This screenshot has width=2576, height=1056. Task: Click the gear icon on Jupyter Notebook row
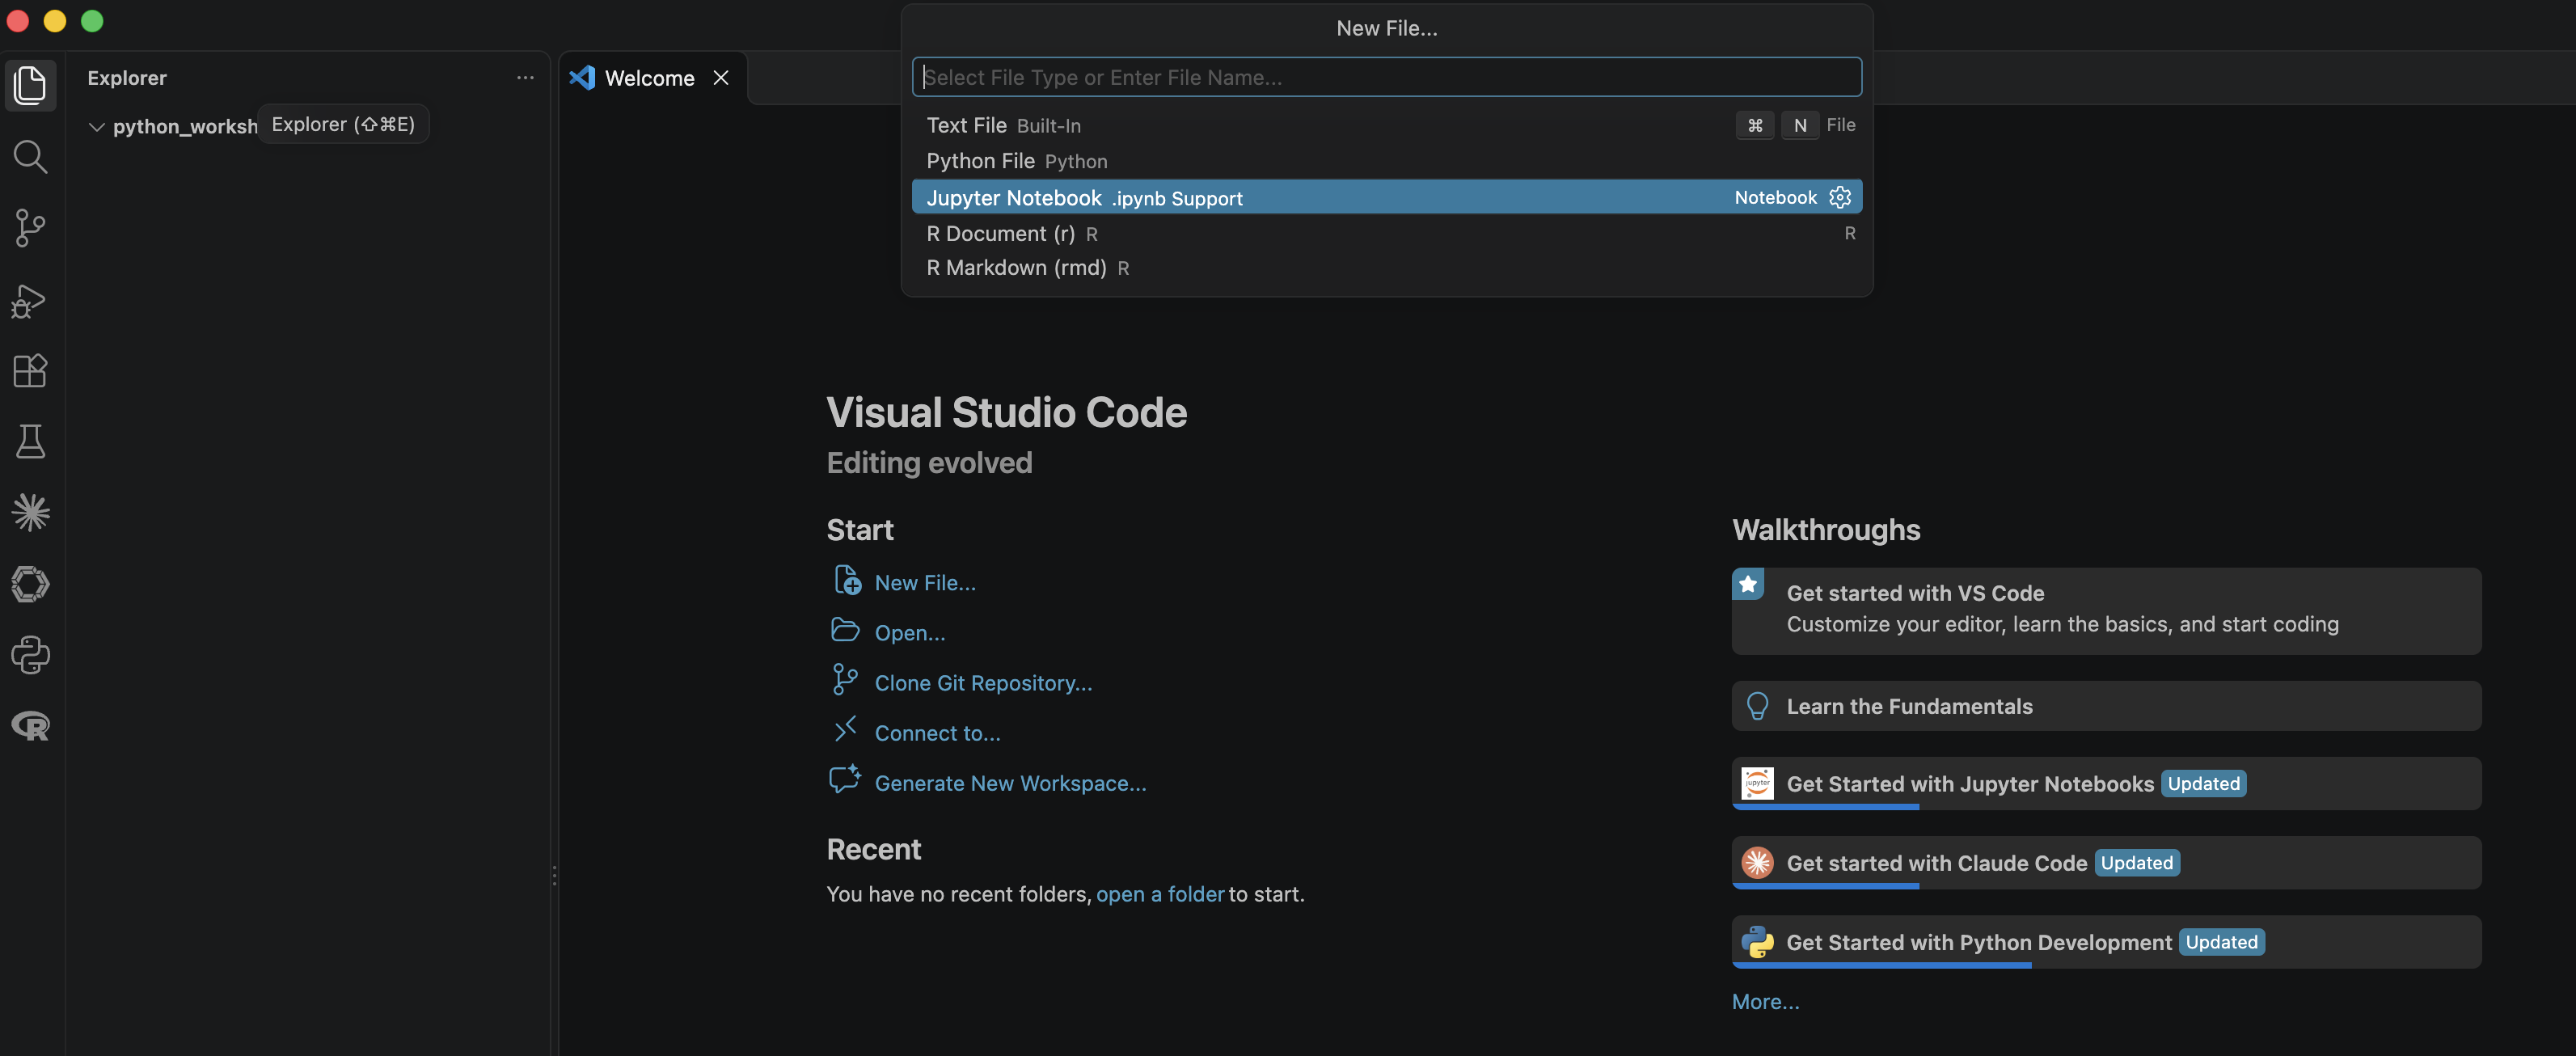1840,197
